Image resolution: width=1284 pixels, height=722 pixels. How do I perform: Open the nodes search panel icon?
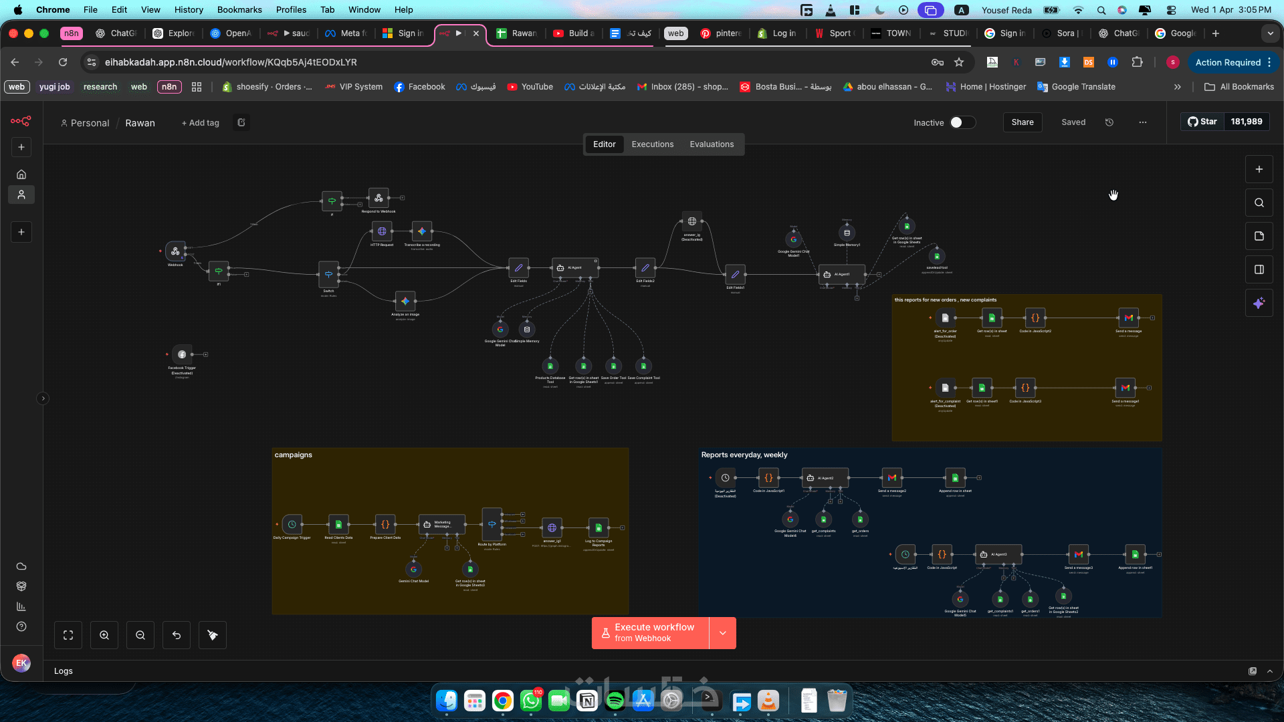coord(1259,203)
